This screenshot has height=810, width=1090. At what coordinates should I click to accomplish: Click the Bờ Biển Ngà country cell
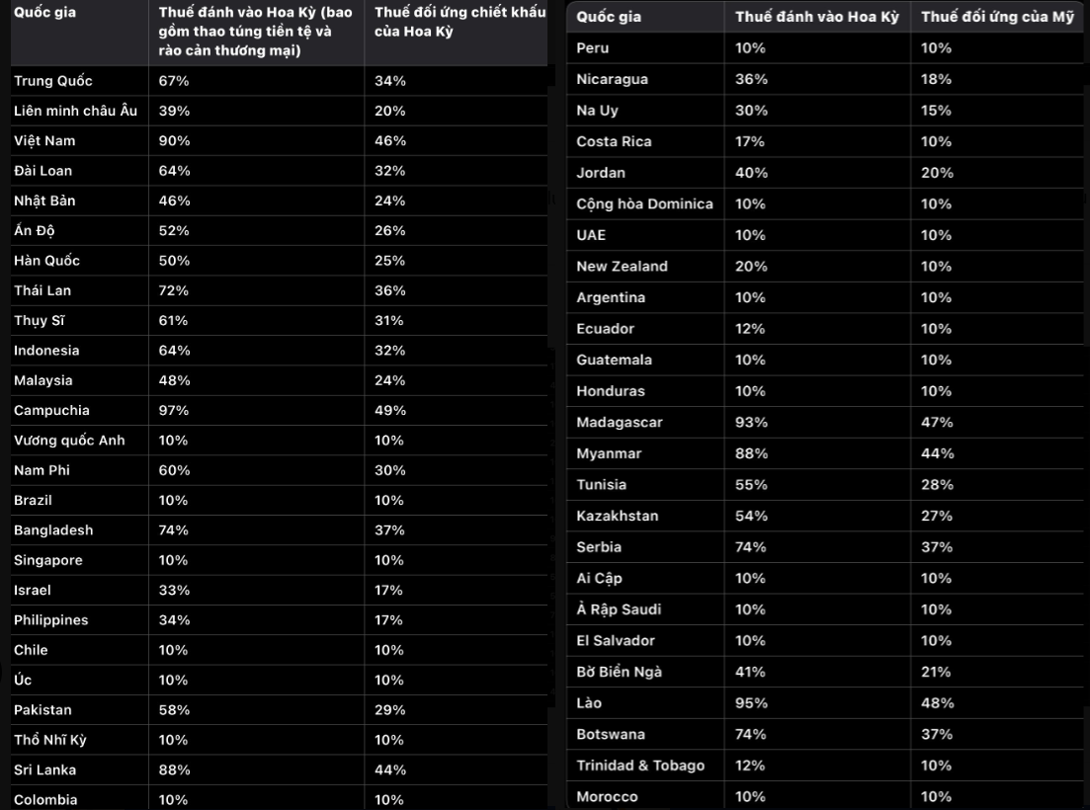click(619, 672)
